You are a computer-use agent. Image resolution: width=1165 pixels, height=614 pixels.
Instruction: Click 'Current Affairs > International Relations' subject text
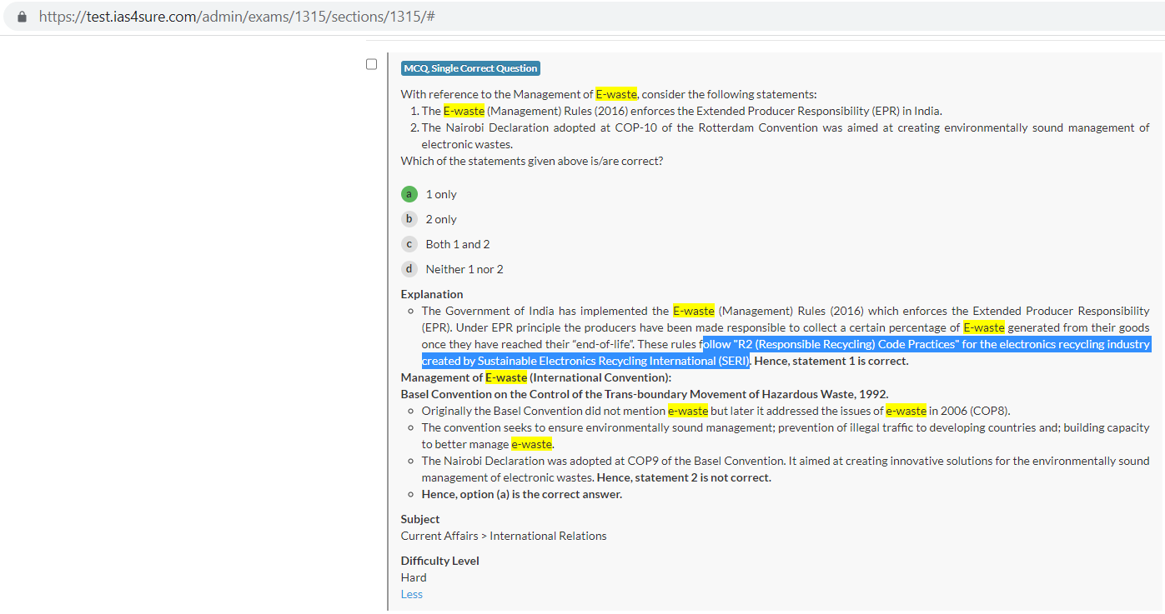coord(504,536)
